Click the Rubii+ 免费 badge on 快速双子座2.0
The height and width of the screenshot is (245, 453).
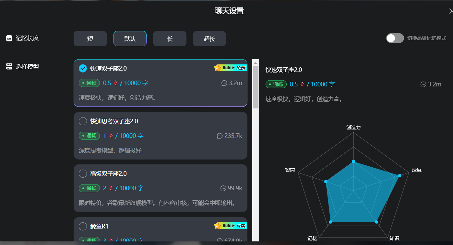pos(231,68)
